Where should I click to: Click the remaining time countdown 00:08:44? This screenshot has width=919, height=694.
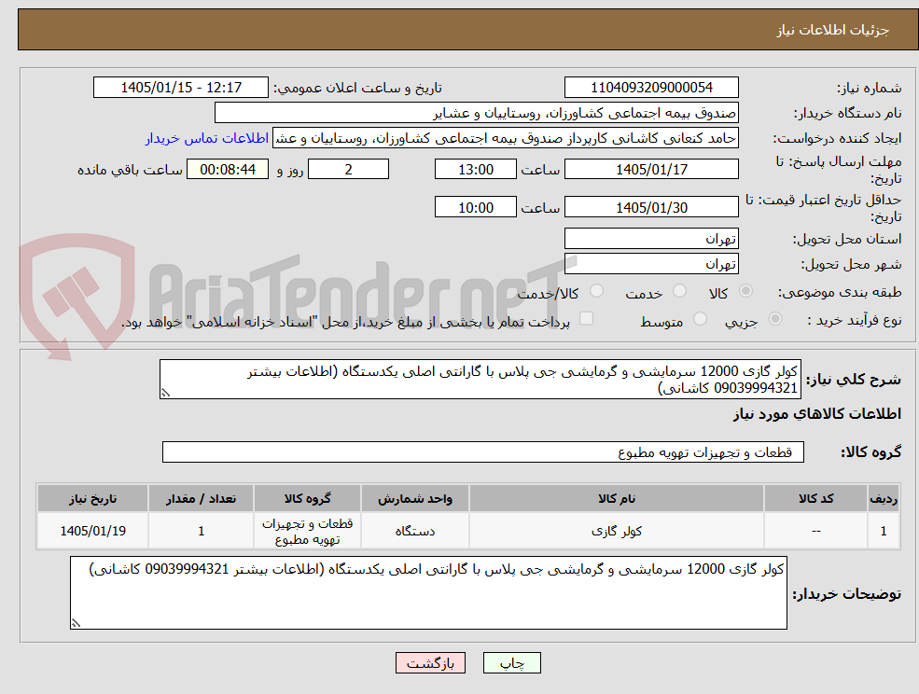(x=228, y=170)
